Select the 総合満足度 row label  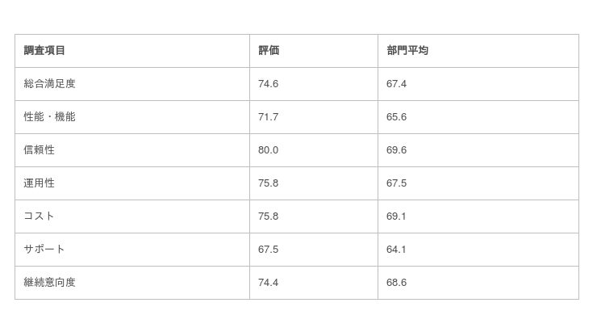pos(49,84)
